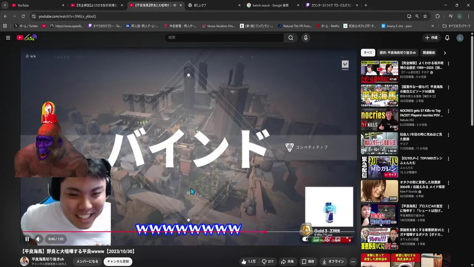Toggle subtitles in the video player

316,239
